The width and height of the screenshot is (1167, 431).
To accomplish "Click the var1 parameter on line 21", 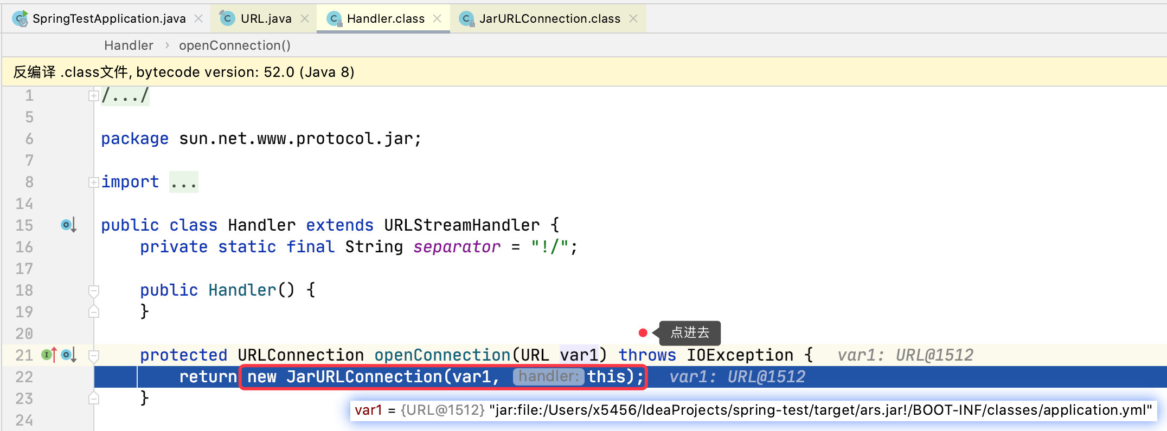I will click(579, 355).
